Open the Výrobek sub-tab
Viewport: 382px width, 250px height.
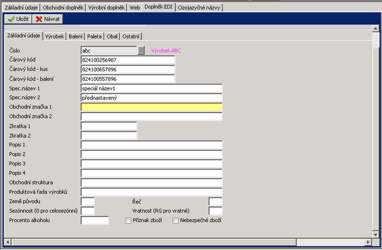(x=55, y=36)
